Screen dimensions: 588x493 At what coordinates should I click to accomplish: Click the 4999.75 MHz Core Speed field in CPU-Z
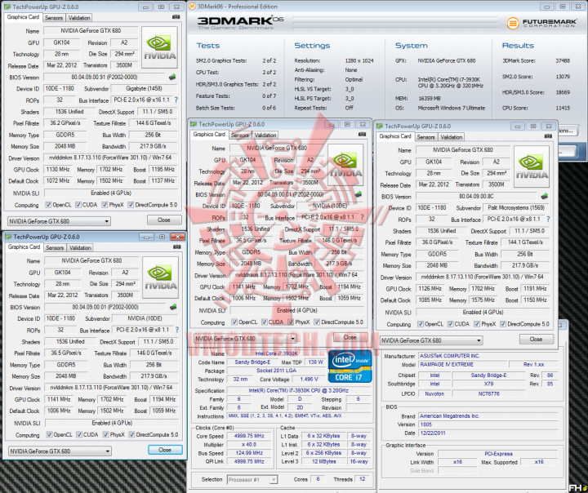[249, 436]
